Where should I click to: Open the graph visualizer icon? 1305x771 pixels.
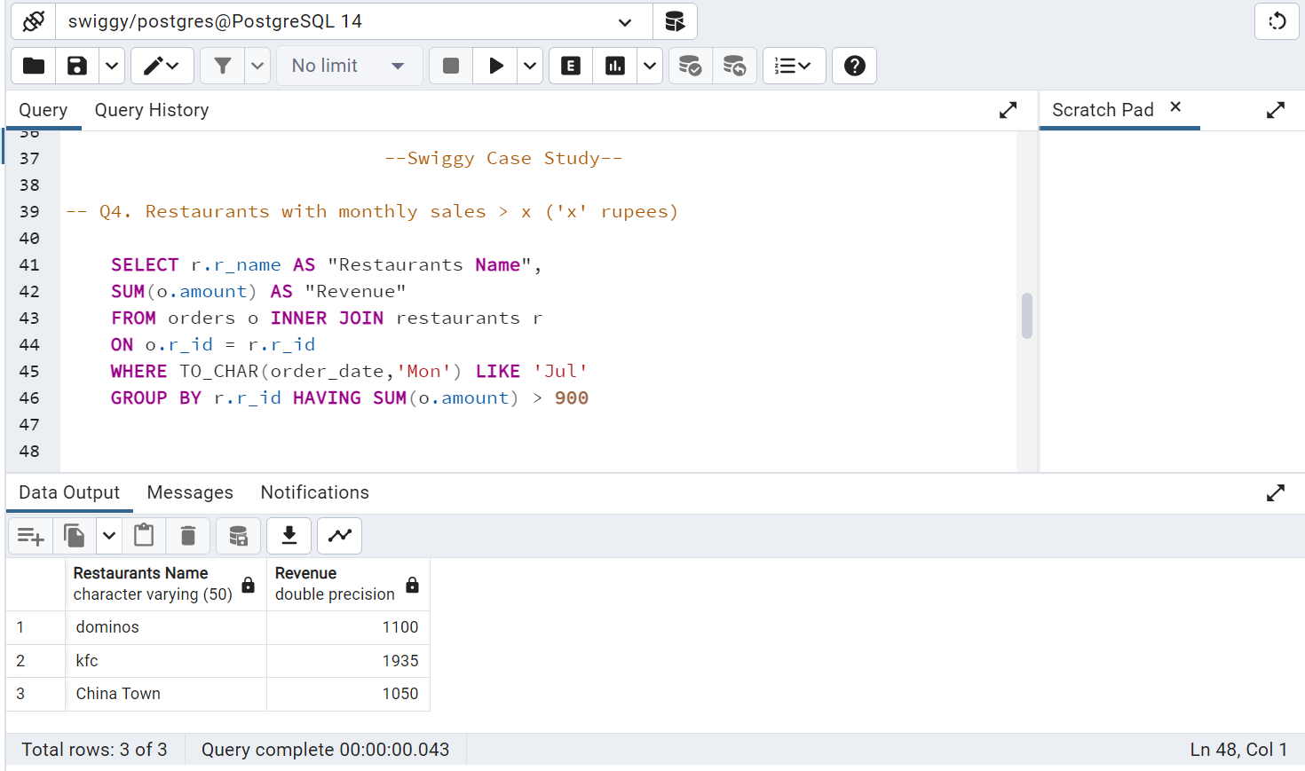point(339,536)
